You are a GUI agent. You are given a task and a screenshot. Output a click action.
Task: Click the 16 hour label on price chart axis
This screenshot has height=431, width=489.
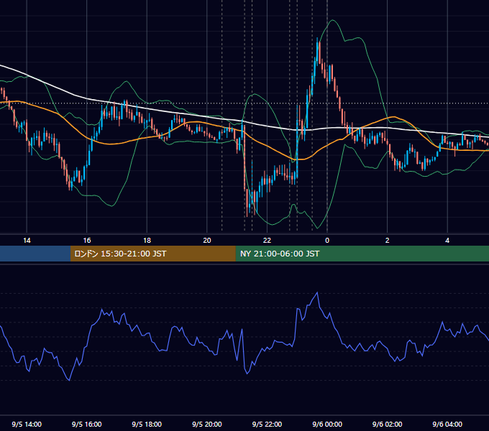87,241
